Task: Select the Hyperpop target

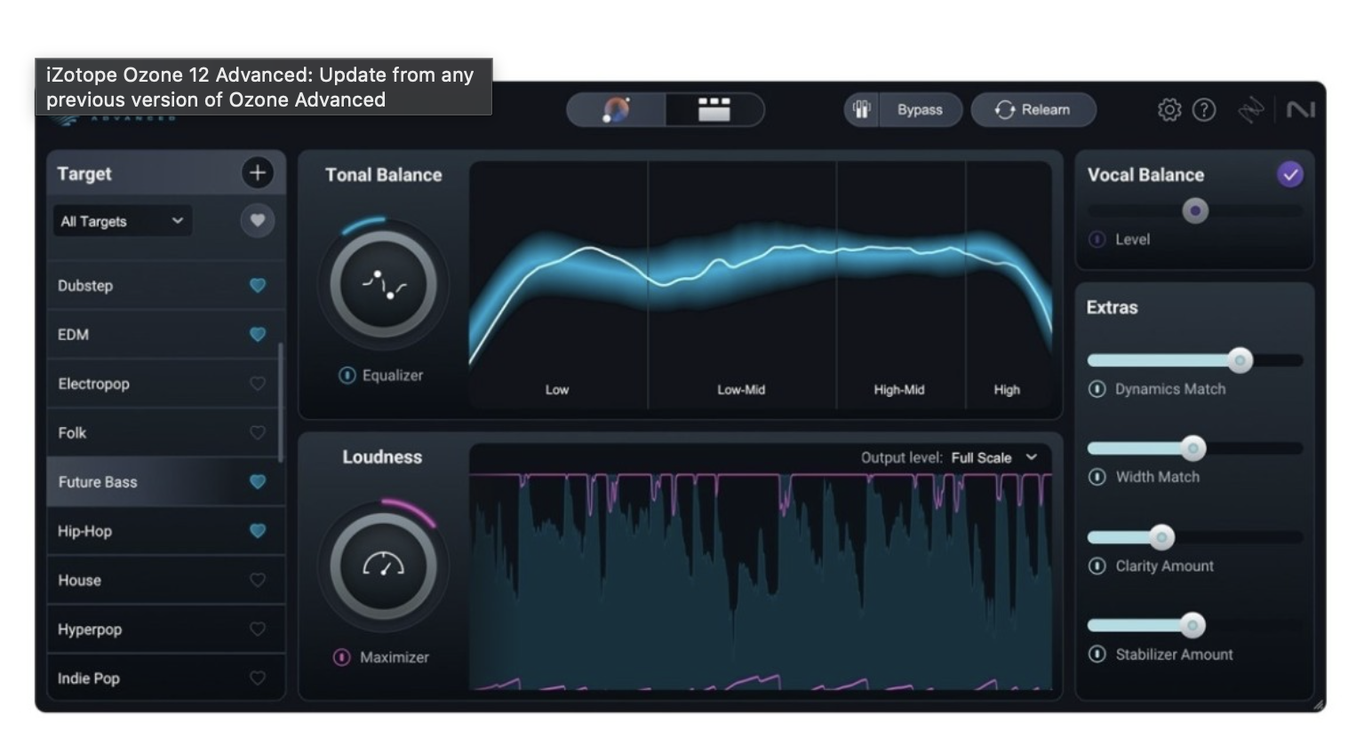Action: coord(165,630)
